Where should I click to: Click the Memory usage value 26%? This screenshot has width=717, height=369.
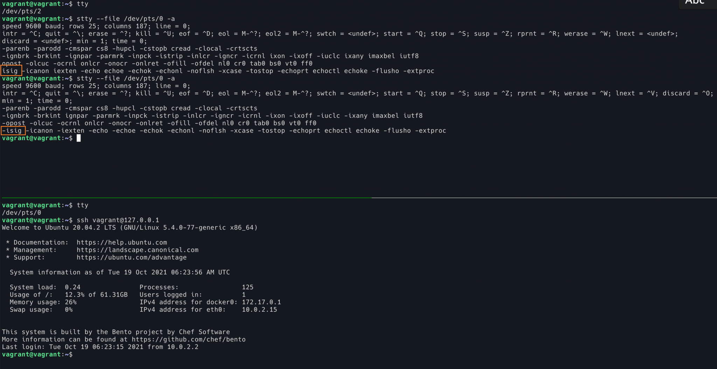coord(71,302)
